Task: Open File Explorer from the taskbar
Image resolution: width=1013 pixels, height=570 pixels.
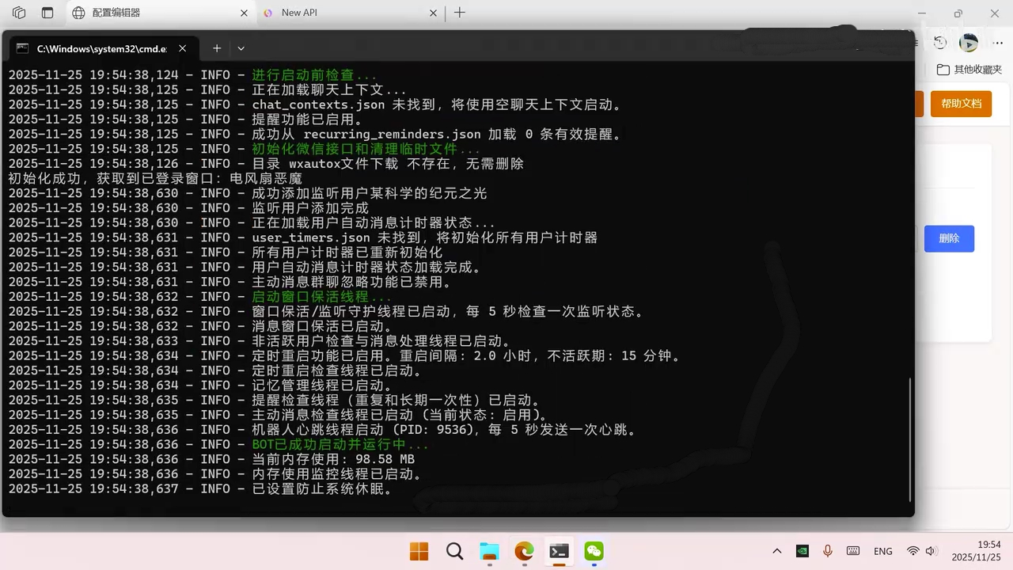Action: pyautogui.click(x=490, y=551)
